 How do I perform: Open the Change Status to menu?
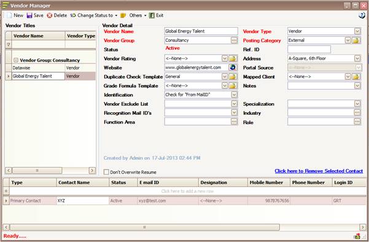94,15
